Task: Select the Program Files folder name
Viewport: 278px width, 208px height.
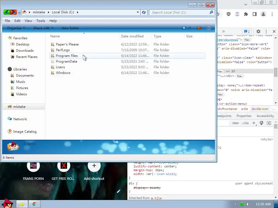Action: point(67,56)
